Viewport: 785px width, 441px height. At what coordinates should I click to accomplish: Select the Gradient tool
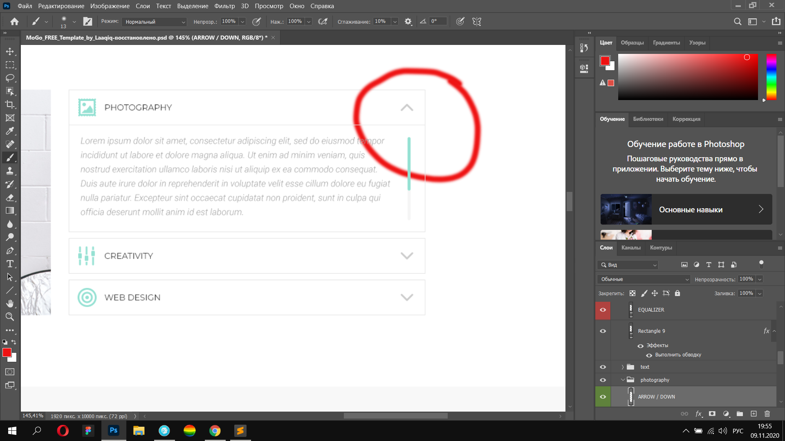(10, 211)
